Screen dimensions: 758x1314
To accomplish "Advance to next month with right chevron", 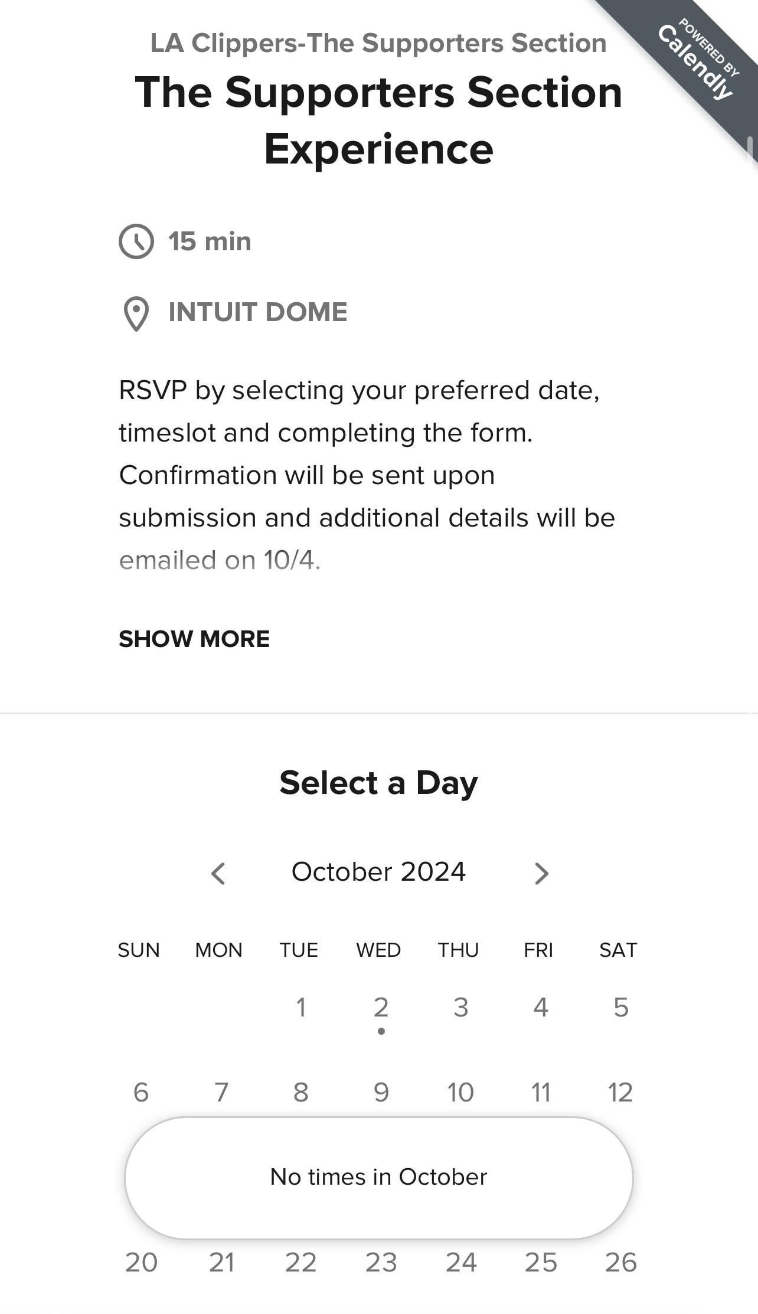I will 541,873.
